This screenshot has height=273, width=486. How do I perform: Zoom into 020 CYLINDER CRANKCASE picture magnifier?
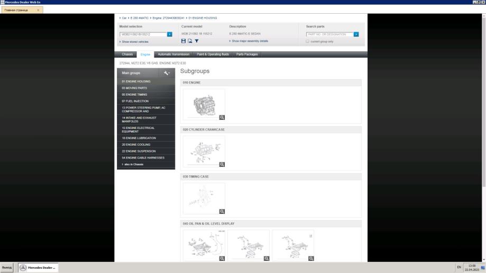point(222,164)
